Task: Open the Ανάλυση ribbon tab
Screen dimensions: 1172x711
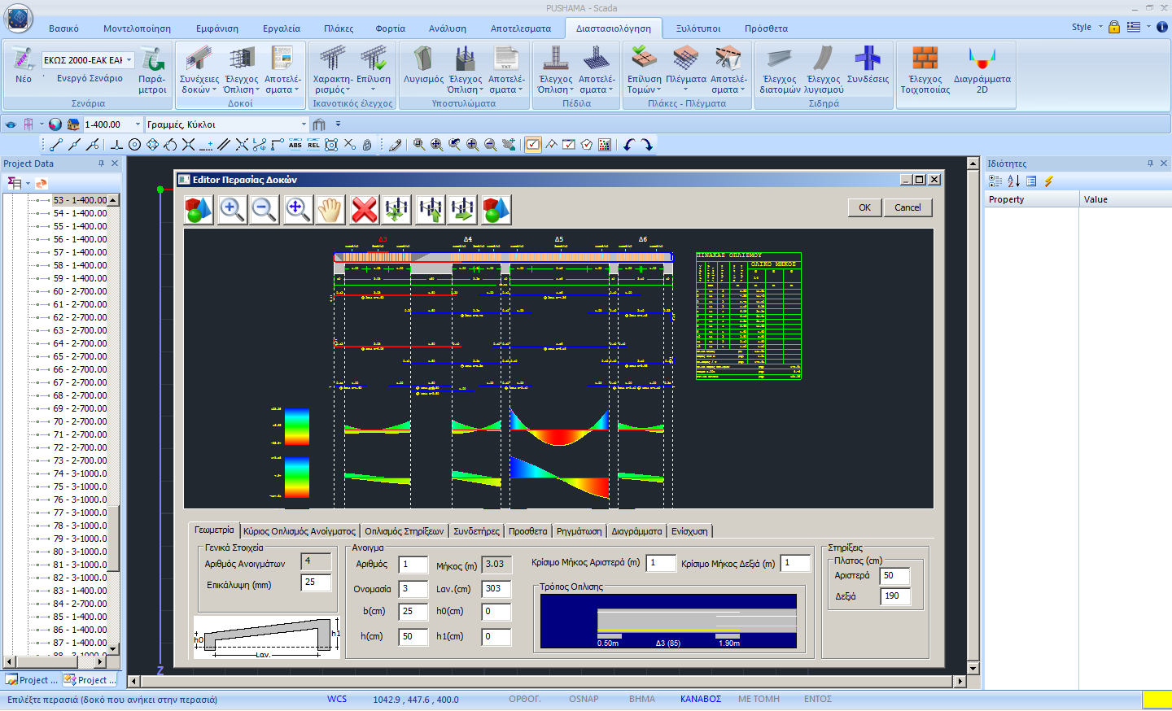Action: click(x=448, y=28)
